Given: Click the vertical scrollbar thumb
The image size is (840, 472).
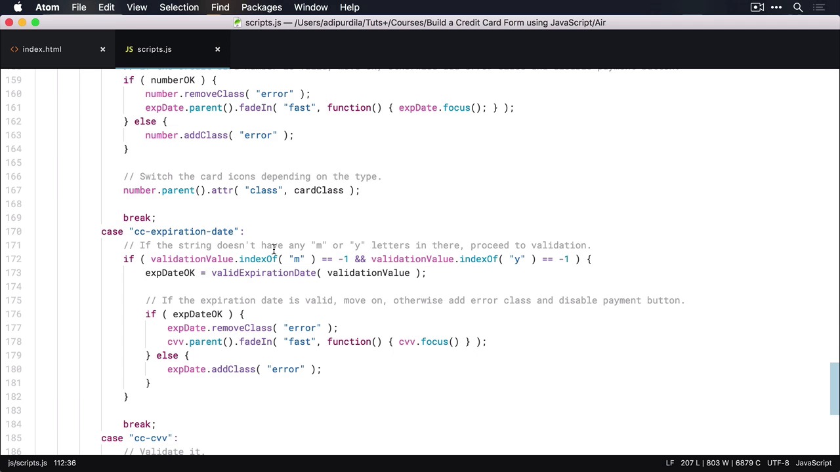Looking at the screenshot, I should (835, 389).
